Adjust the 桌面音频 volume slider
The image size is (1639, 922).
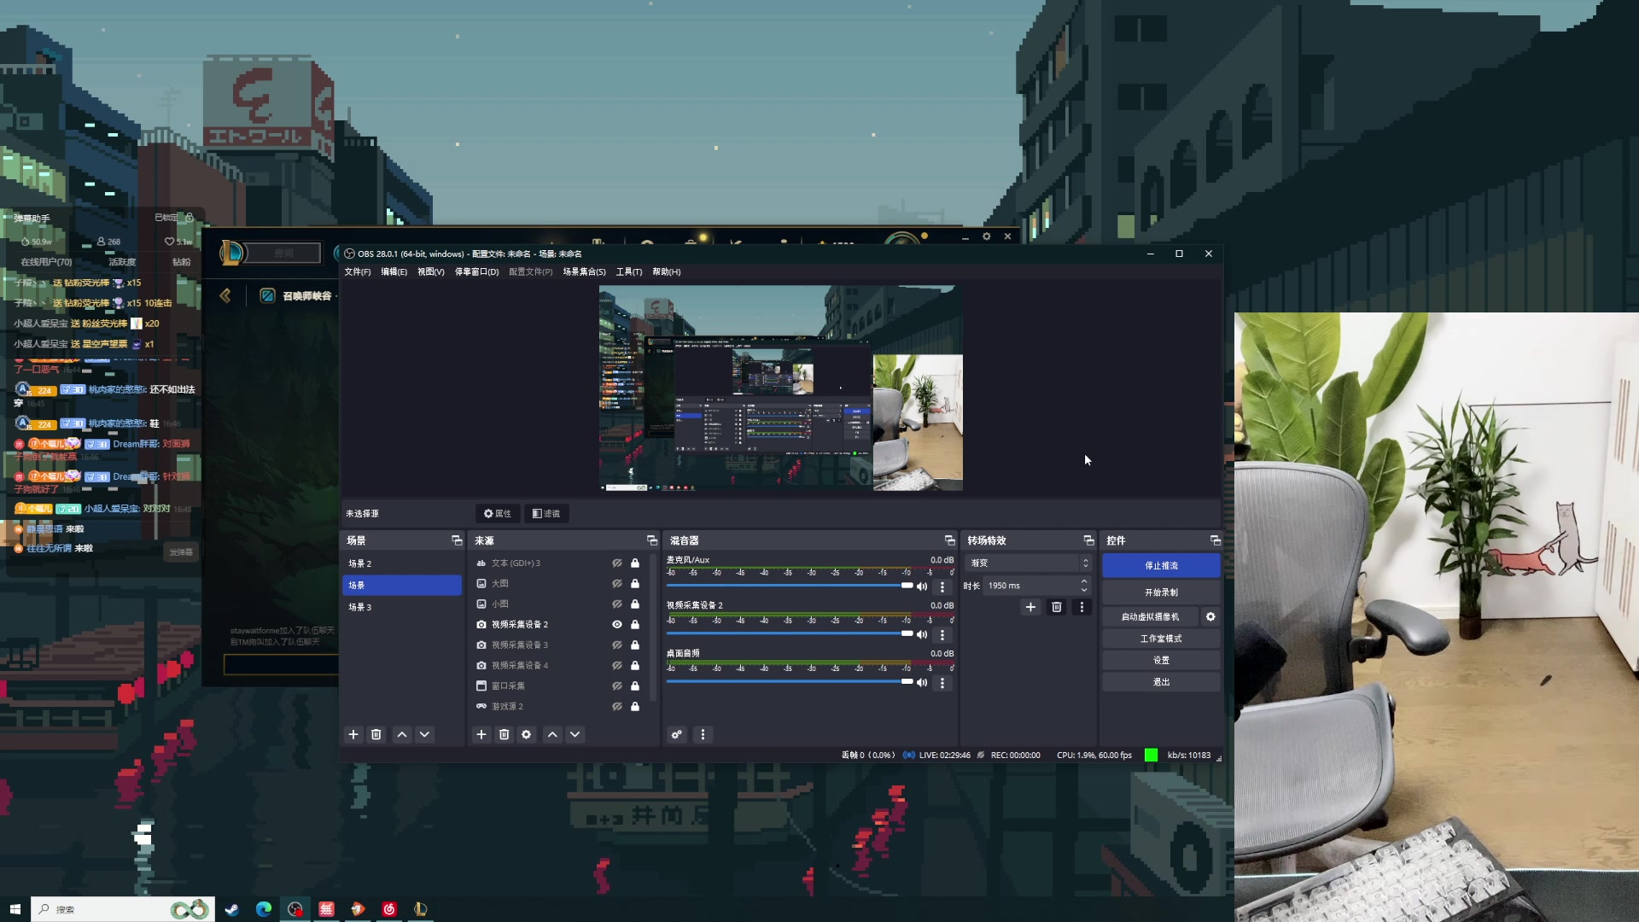click(790, 681)
